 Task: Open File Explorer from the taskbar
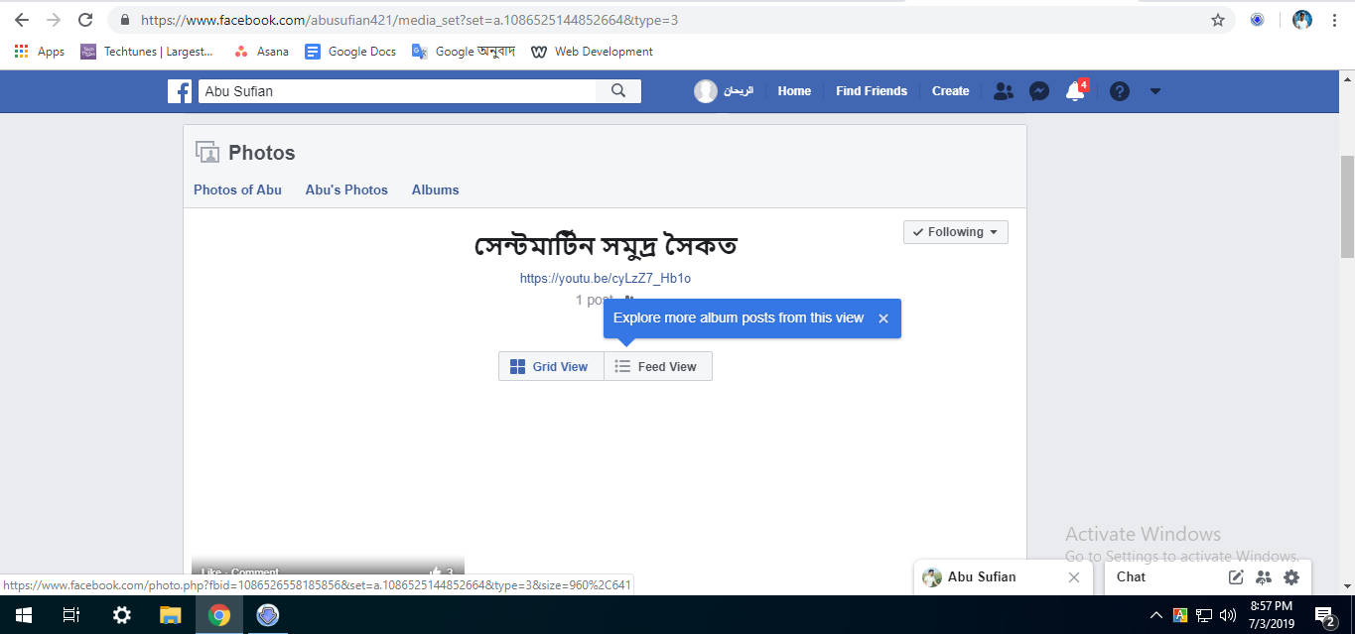coord(171,615)
